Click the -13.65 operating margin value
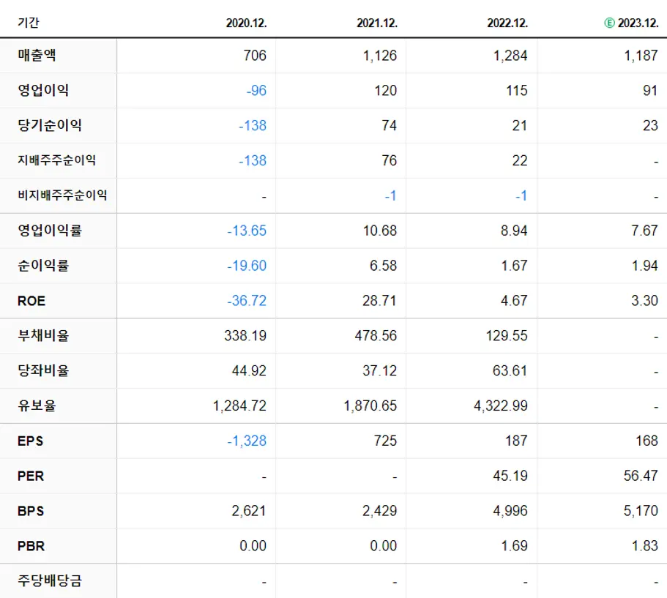The height and width of the screenshot is (598, 667). 247,231
